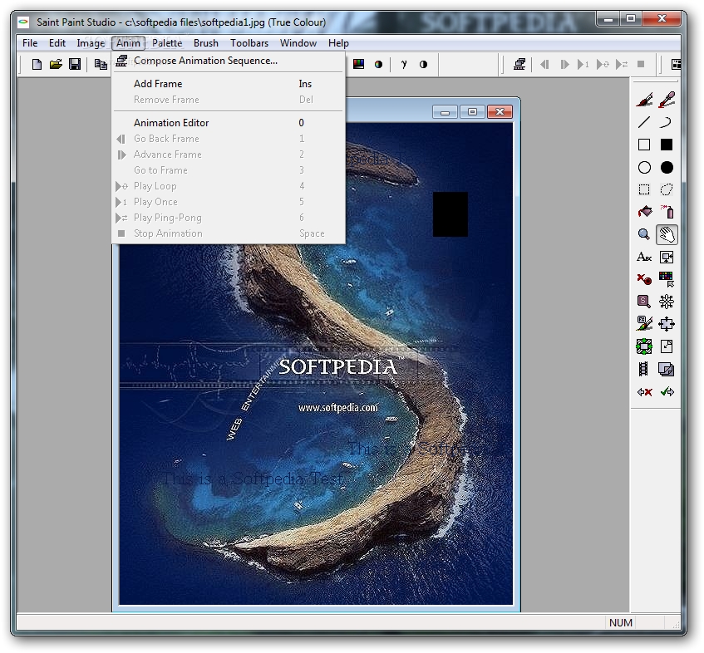Choose the curve drawing tool
Image resolution: width=704 pixels, height=653 pixels.
(667, 122)
